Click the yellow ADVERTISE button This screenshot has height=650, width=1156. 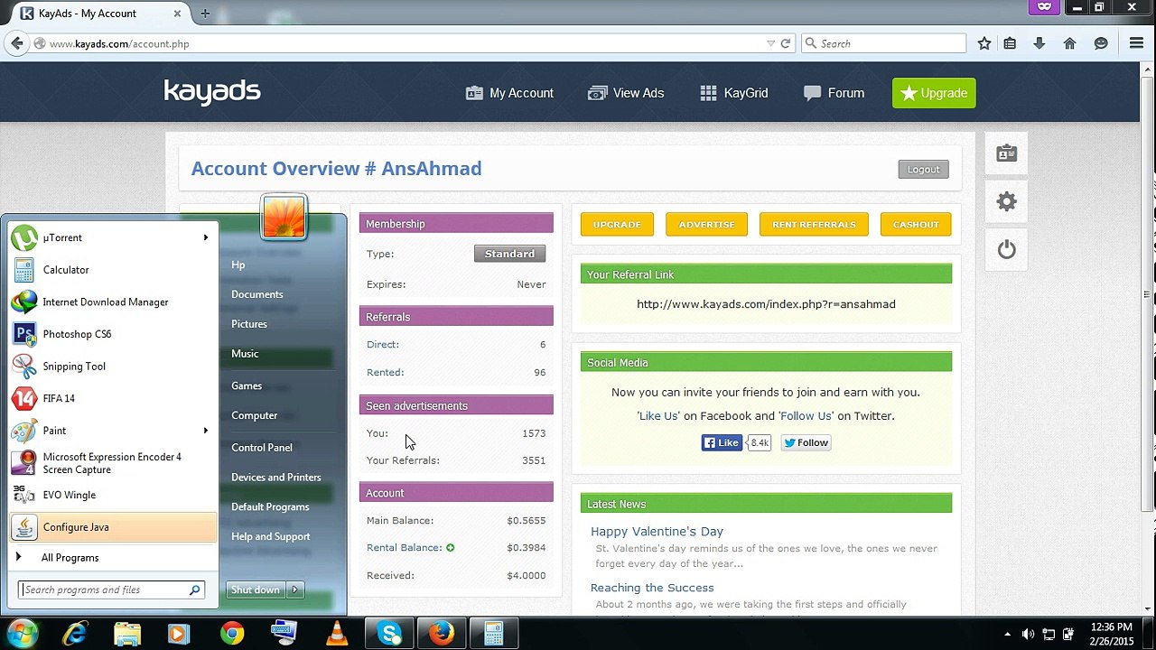tap(706, 224)
